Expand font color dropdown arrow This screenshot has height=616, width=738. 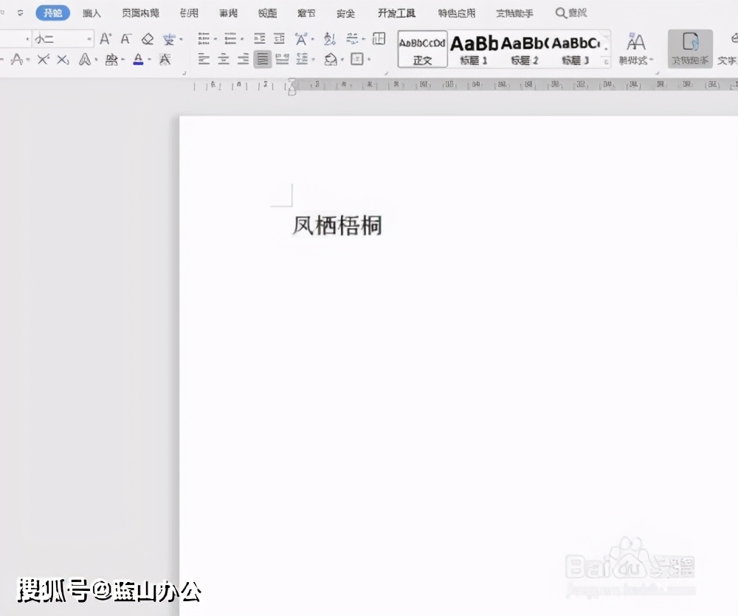[149, 60]
